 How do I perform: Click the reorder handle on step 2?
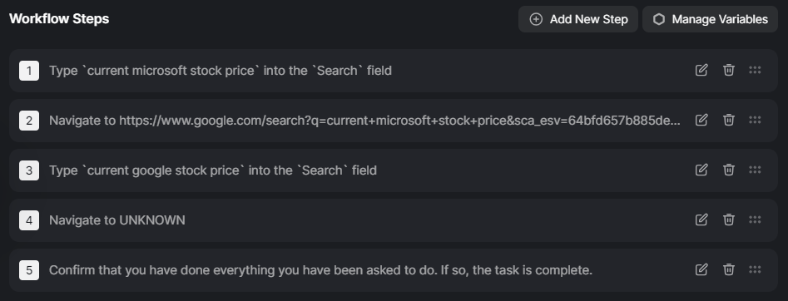pos(755,120)
